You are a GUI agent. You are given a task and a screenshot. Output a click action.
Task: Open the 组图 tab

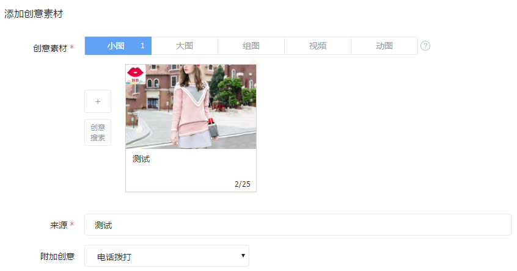[x=251, y=46]
